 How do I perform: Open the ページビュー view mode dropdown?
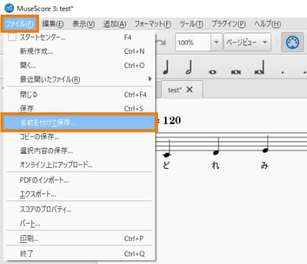(248, 42)
